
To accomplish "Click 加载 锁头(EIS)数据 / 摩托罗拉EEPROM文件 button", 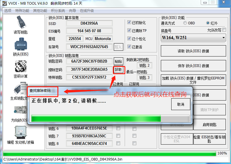I will click(193, 80).
